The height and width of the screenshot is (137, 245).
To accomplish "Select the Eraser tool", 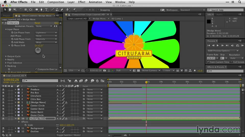I will click(x=62, y=10).
